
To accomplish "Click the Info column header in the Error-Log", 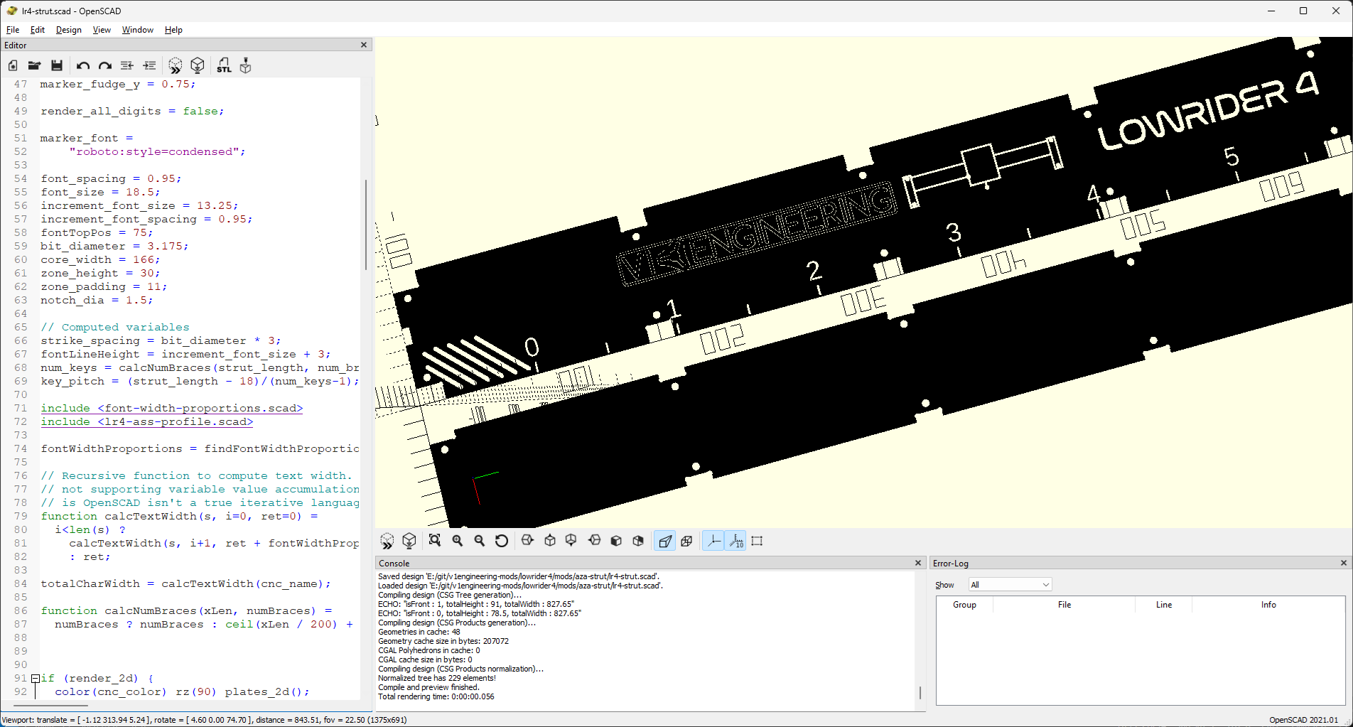I will (x=1268, y=605).
